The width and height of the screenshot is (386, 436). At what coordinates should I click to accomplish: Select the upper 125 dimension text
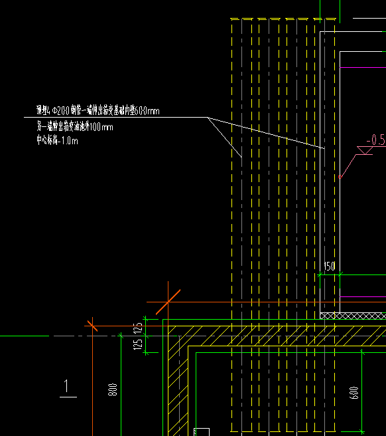pyautogui.click(x=138, y=328)
